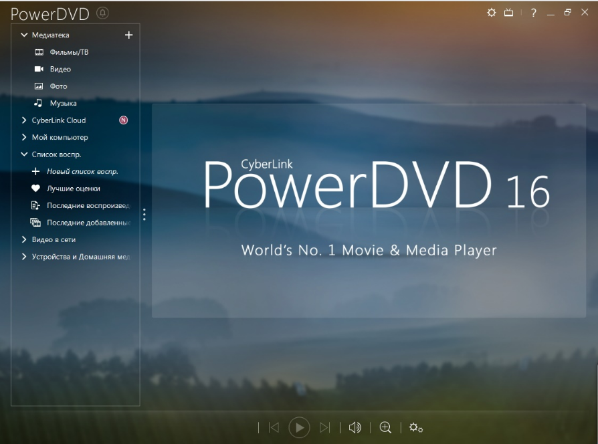
Task: Click icon of Последние добавленные playlist
Action: click(x=35, y=222)
